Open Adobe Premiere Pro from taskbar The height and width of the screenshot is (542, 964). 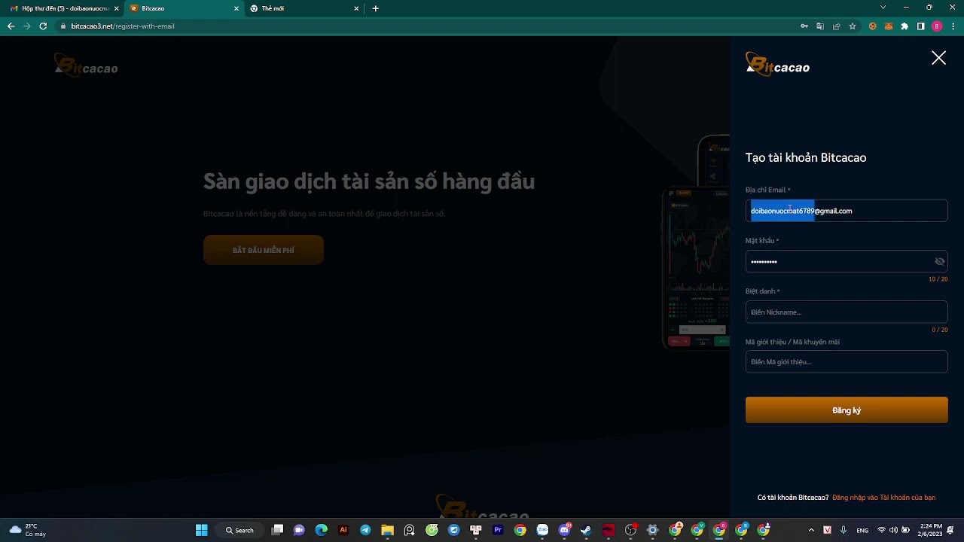coord(498,530)
